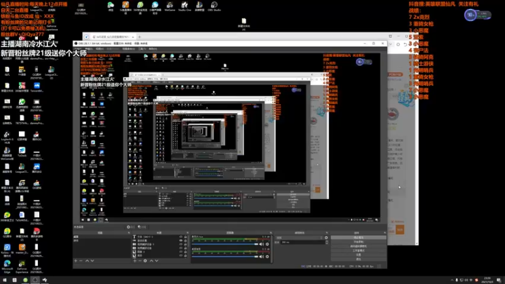The width and height of the screenshot is (505, 284).
Task: Click third button in OBS Controls
Action: [359, 246]
